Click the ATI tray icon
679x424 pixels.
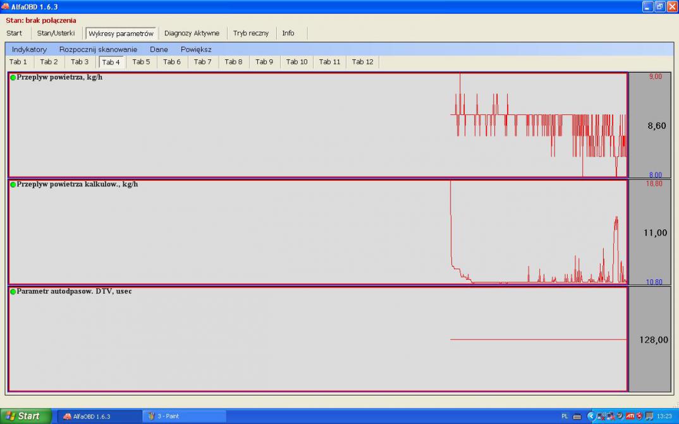(630, 416)
